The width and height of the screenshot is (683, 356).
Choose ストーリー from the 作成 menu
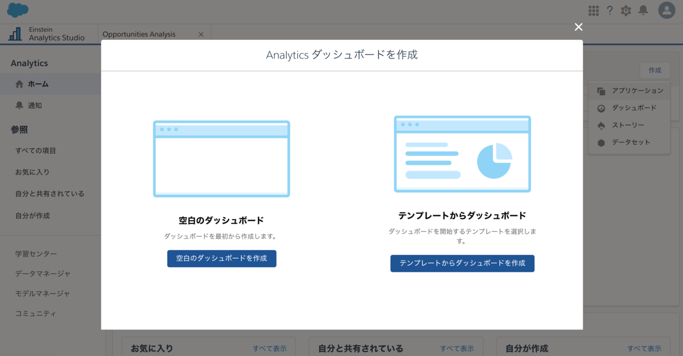coord(602,126)
